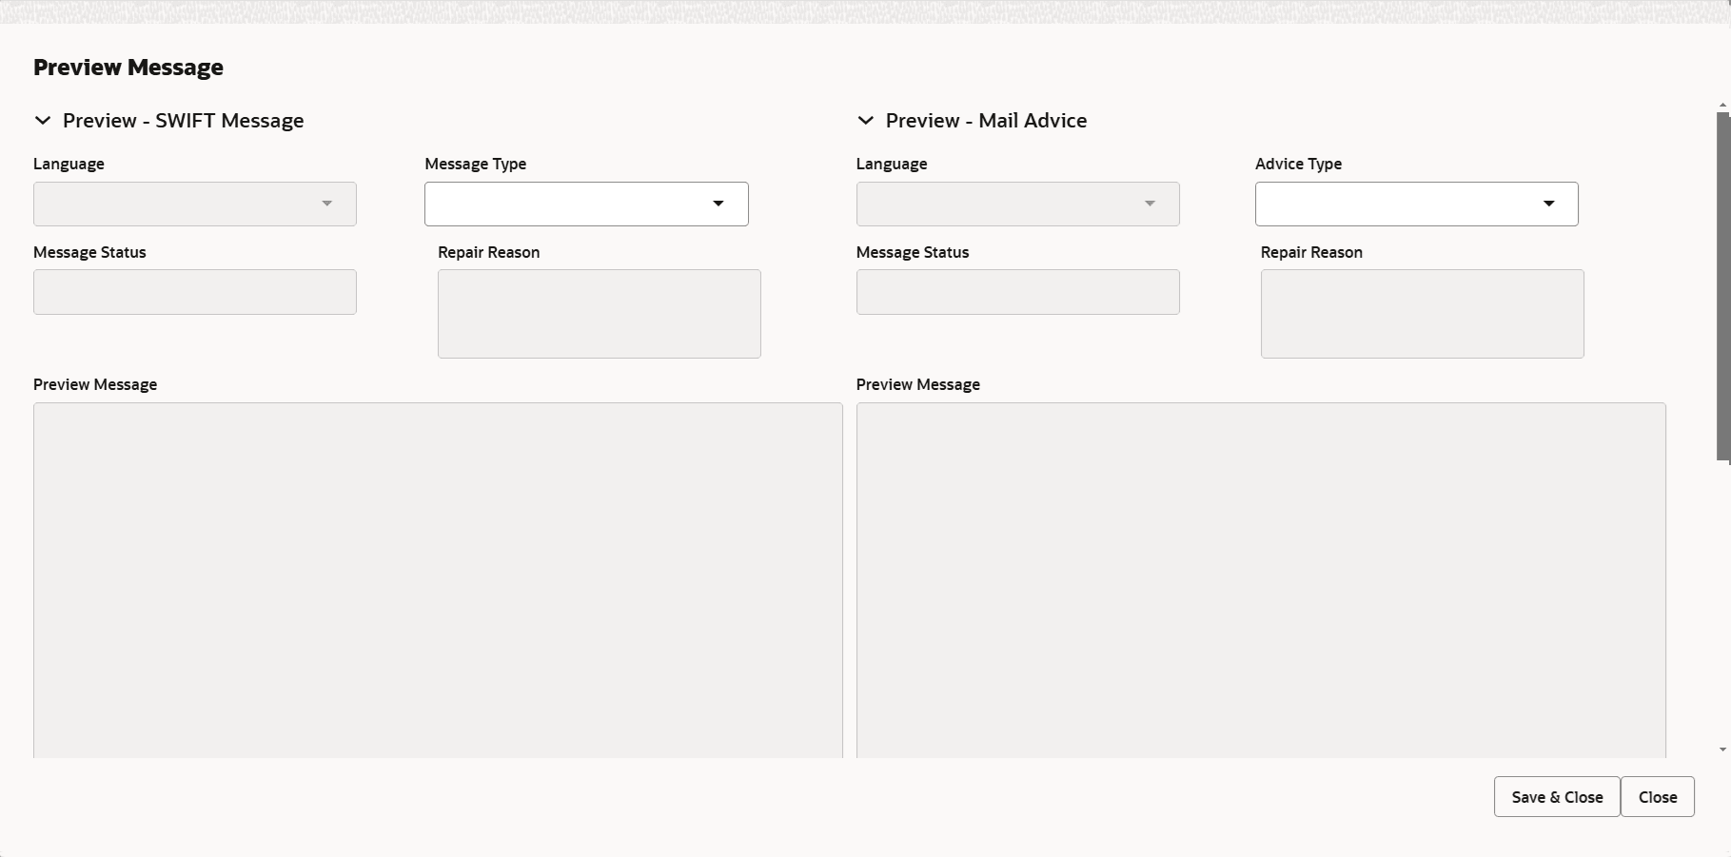Click SWIFT Repair Reason text area
This screenshot has height=857, width=1731.
tap(600, 314)
